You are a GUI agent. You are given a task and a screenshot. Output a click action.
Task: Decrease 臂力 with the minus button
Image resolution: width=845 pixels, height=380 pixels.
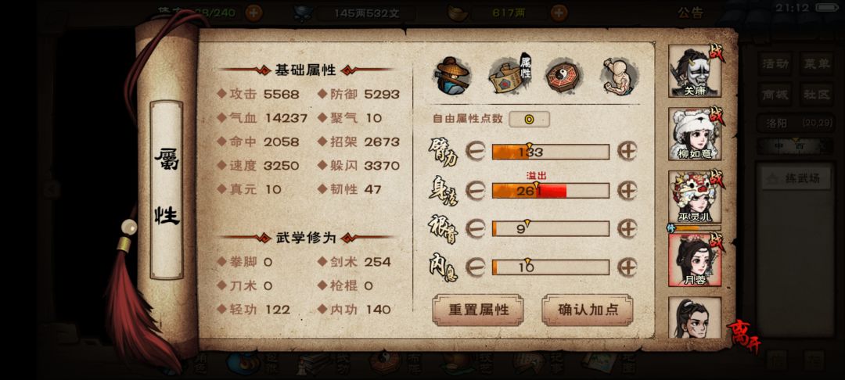point(475,152)
